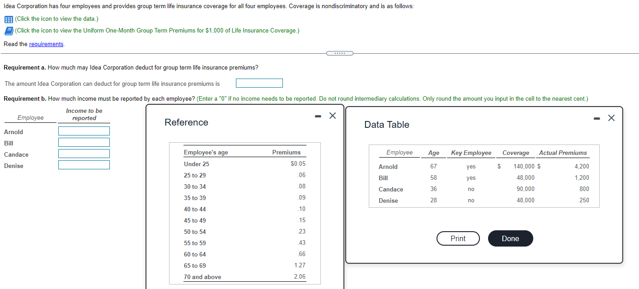Close the Reference popup window
This screenshot has width=639, height=289.
[333, 115]
